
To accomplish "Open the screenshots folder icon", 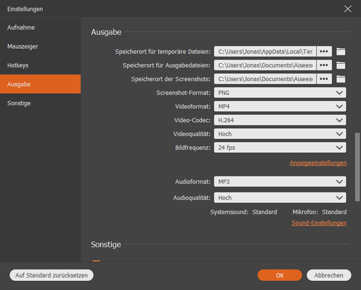I will [341, 79].
